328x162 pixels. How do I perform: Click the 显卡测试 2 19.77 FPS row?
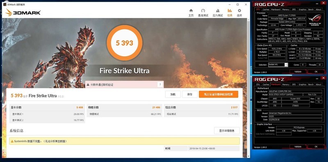pos(47,120)
